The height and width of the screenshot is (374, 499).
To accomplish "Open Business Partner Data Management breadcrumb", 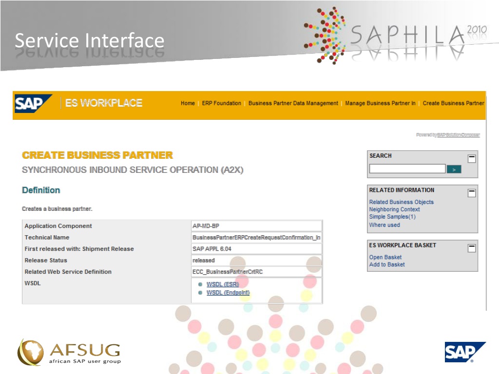I will (293, 103).
